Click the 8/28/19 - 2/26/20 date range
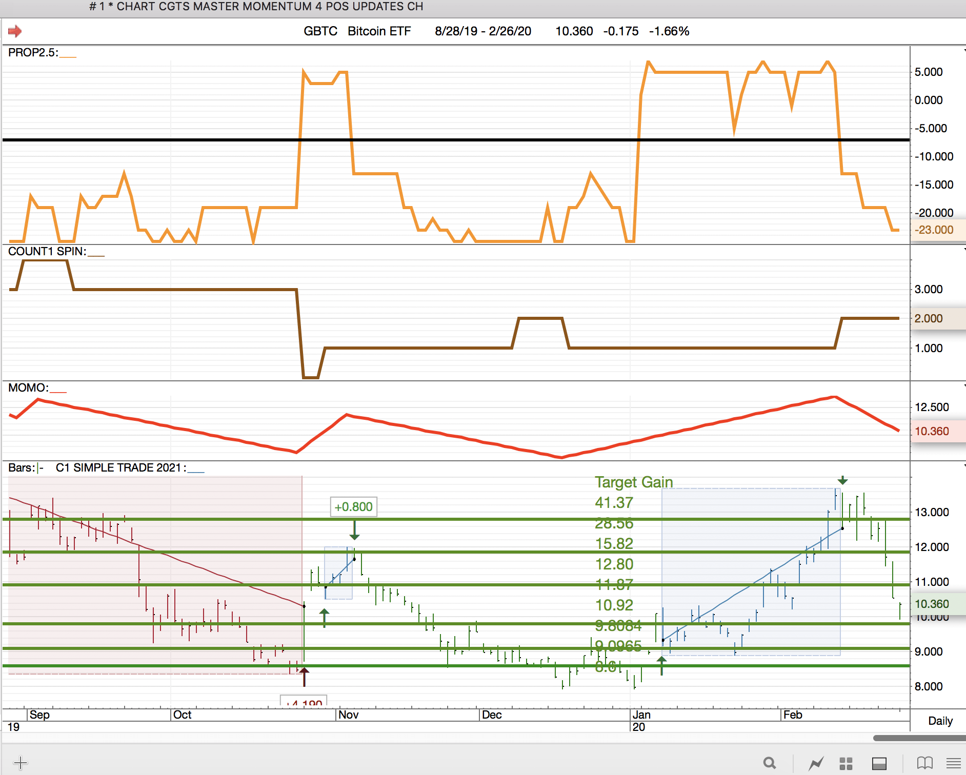The height and width of the screenshot is (775, 966). (x=482, y=31)
